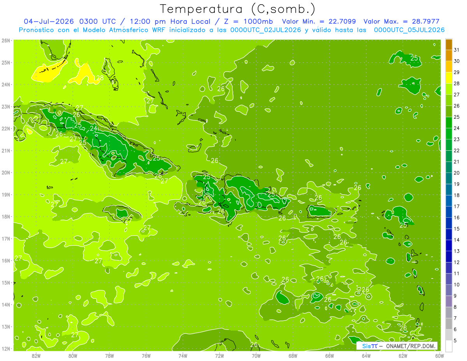Pick the dark blue legend swatch between 13 and 14
The height and width of the screenshot is (361, 467).
click(449, 245)
